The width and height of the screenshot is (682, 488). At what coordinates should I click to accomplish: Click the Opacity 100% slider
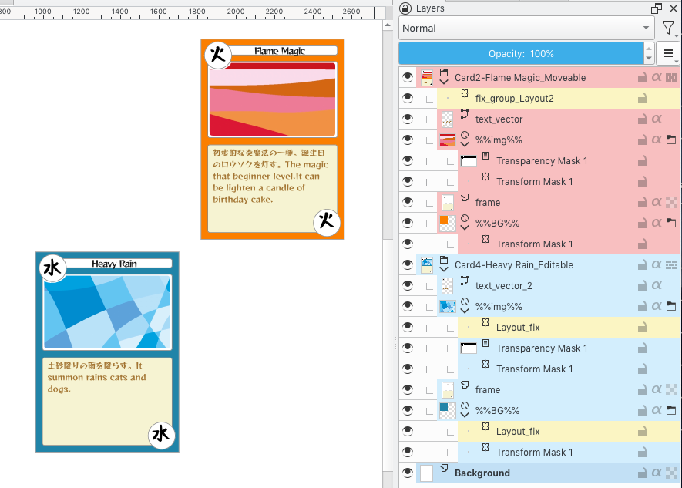pos(521,54)
